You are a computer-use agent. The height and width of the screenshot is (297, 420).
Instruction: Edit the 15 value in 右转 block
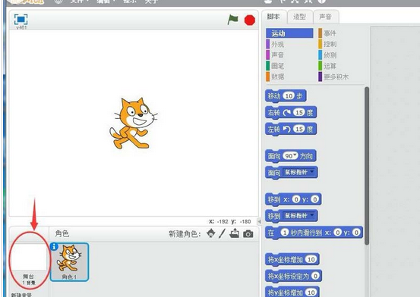[299, 113]
